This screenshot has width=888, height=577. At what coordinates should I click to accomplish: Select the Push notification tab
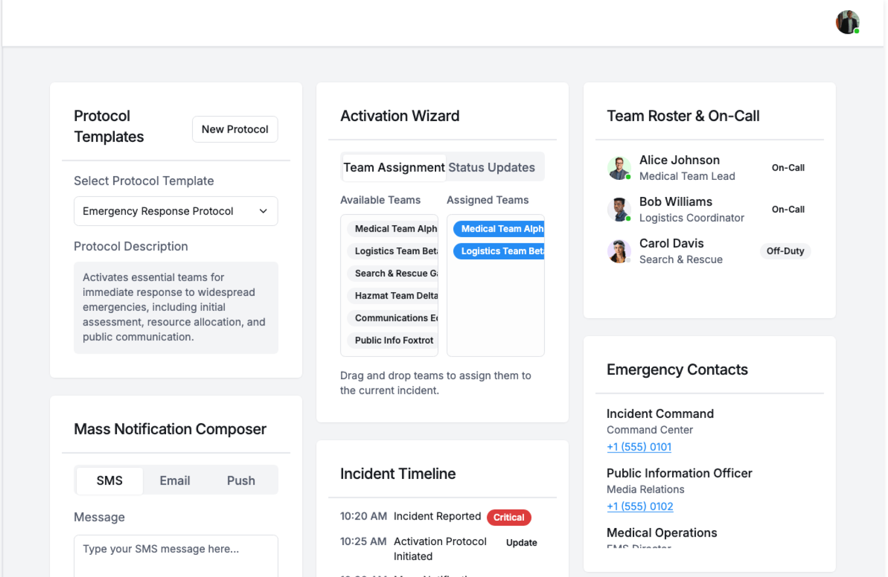pyautogui.click(x=240, y=480)
